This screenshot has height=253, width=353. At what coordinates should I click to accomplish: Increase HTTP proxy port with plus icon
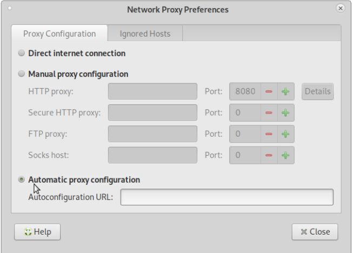point(285,91)
